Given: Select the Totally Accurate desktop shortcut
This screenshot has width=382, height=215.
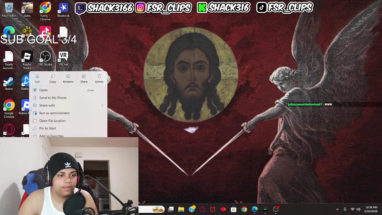Looking at the screenshot, I should (x=9, y=60).
